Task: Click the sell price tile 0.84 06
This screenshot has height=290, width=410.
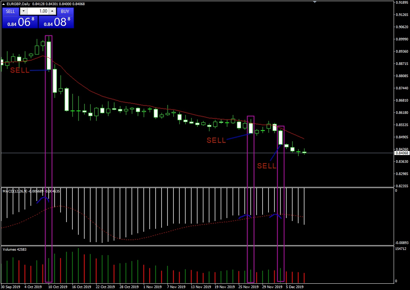Action: (20, 22)
